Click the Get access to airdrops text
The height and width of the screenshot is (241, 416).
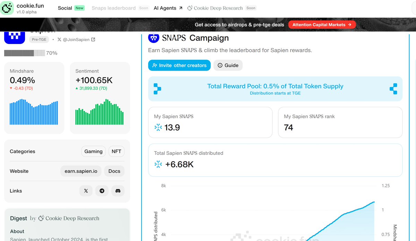pos(239,25)
